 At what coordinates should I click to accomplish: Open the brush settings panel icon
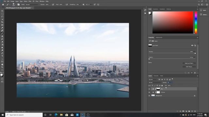coord(19,5)
